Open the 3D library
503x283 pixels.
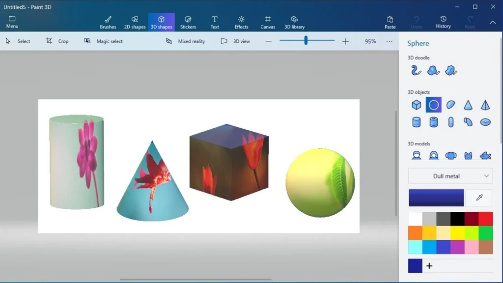point(295,22)
